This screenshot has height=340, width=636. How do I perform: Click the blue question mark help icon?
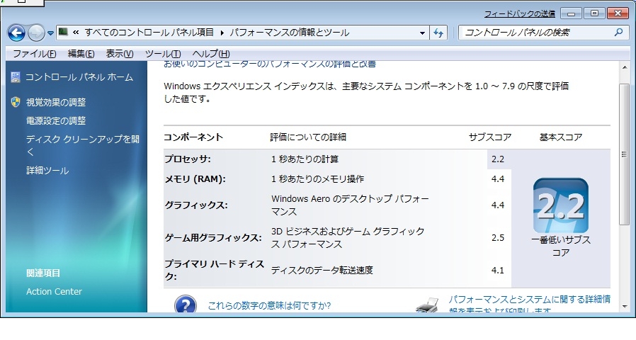(x=186, y=305)
